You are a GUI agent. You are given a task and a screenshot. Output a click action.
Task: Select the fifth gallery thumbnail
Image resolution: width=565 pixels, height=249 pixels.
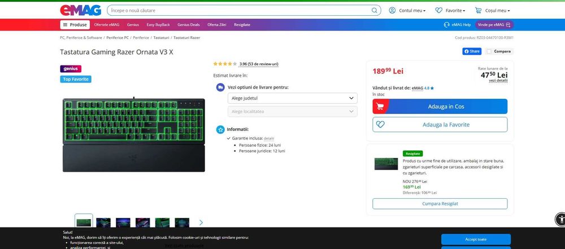[x=163, y=222]
